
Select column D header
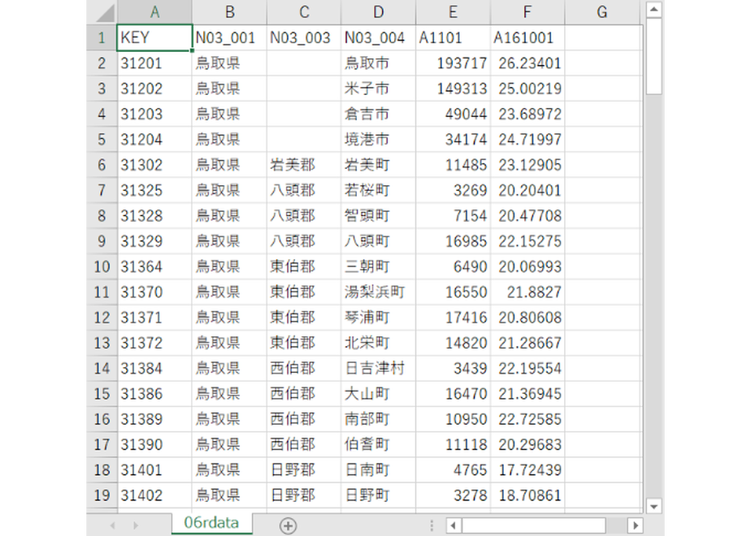tap(379, 12)
